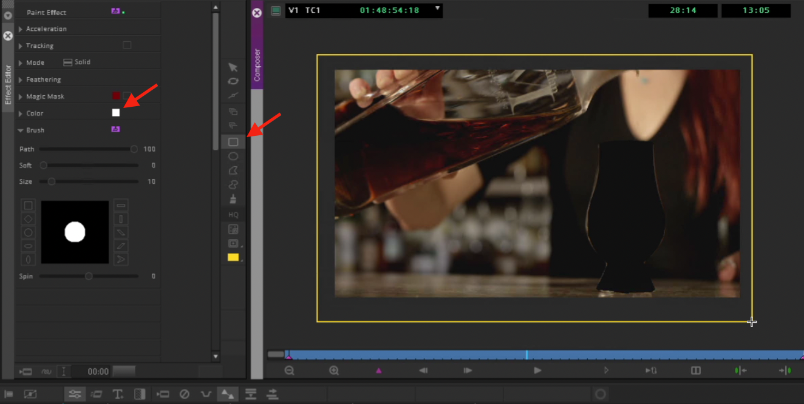Image resolution: width=804 pixels, height=404 pixels.
Task: Pick the arrow Selection tool
Action: 233,67
